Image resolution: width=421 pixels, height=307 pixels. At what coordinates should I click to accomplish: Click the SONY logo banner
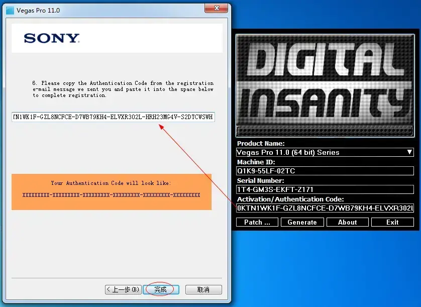pos(117,38)
